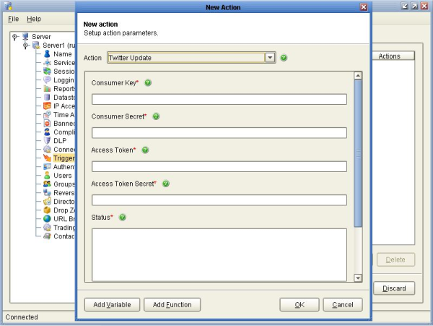433x326 pixels.
Task: Close the New Action dialog
Action: [364, 7]
